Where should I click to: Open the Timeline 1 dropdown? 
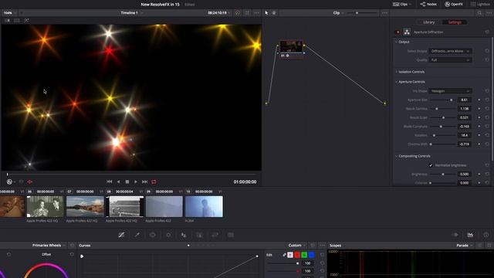tap(132, 13)
